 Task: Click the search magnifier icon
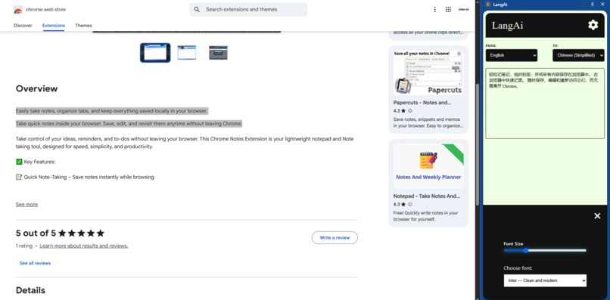click(197, 9)
